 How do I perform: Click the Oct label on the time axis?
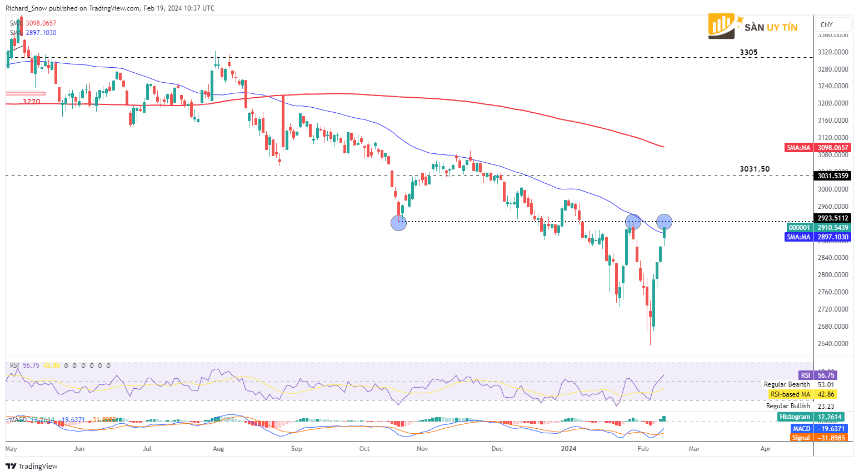click(x=364, y=449)
